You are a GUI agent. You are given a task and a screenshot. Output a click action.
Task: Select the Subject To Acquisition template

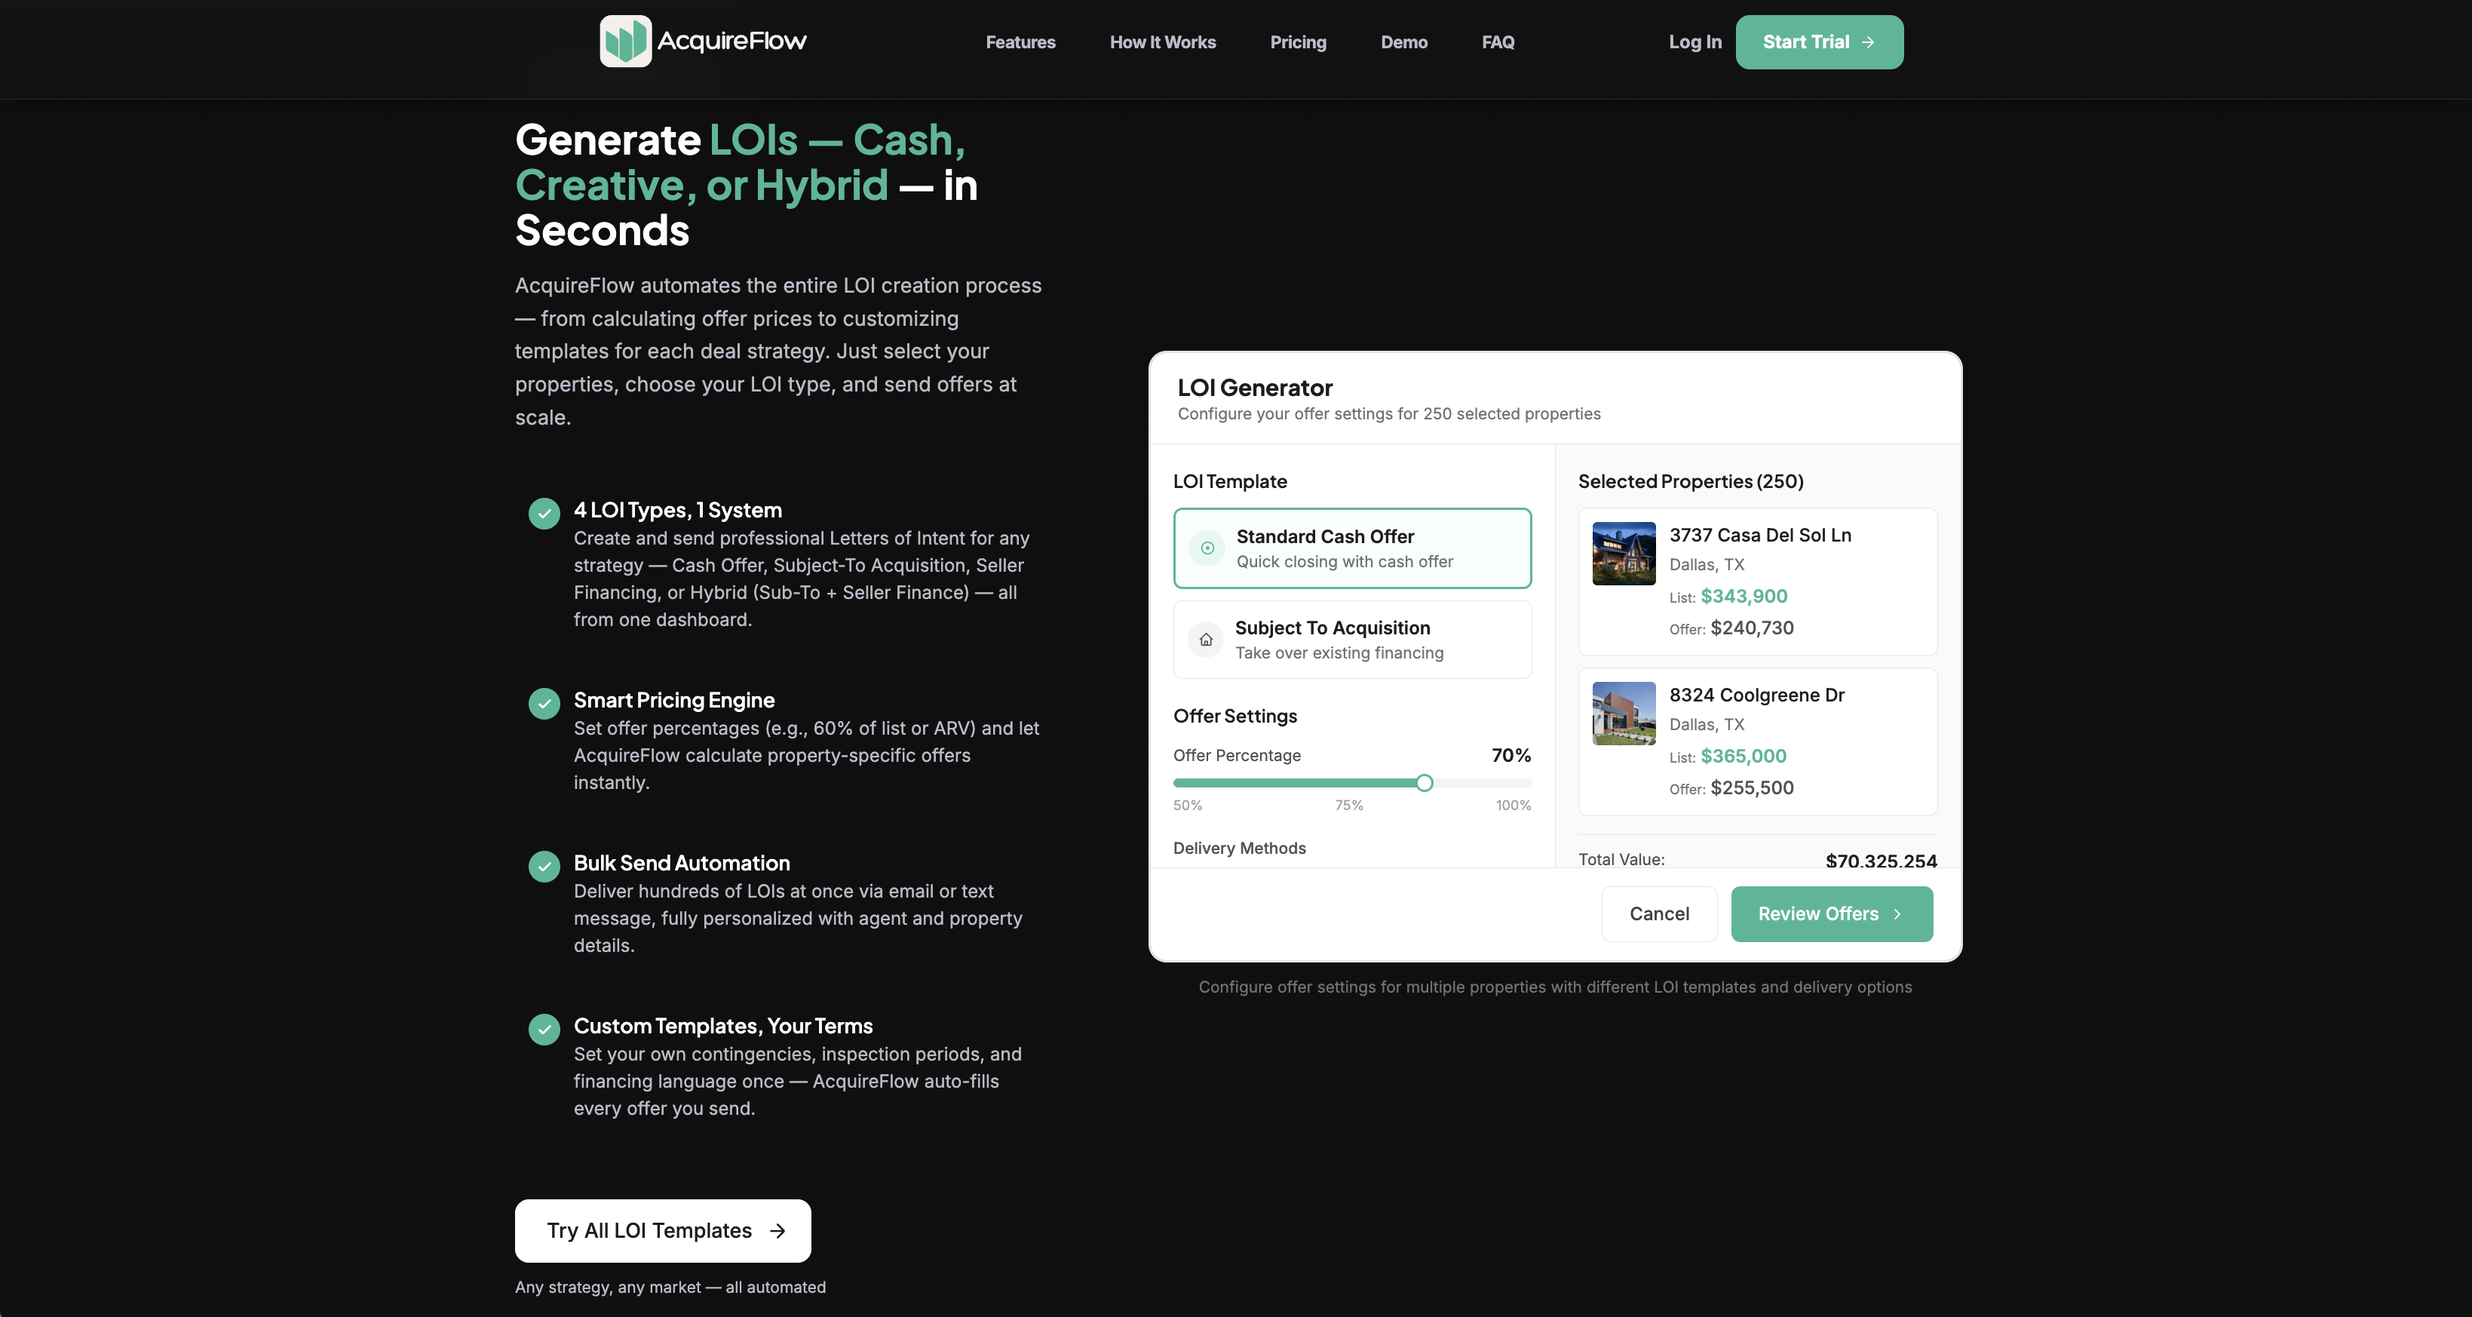coord(1352,640)
